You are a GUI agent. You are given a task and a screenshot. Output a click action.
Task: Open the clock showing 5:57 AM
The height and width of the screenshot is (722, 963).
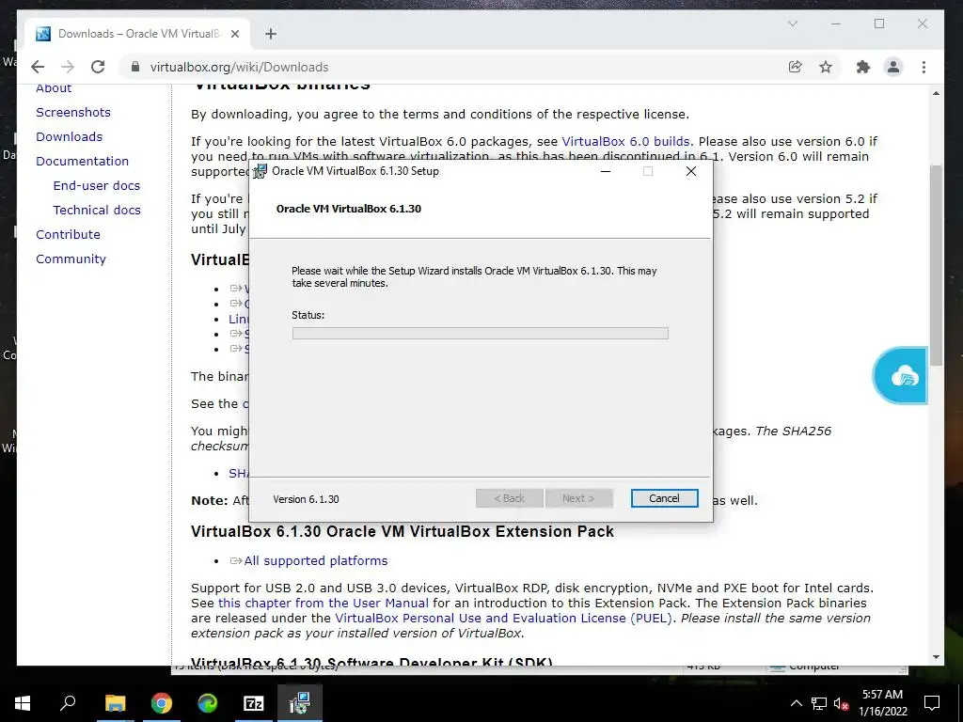click(x=882, y=703)
